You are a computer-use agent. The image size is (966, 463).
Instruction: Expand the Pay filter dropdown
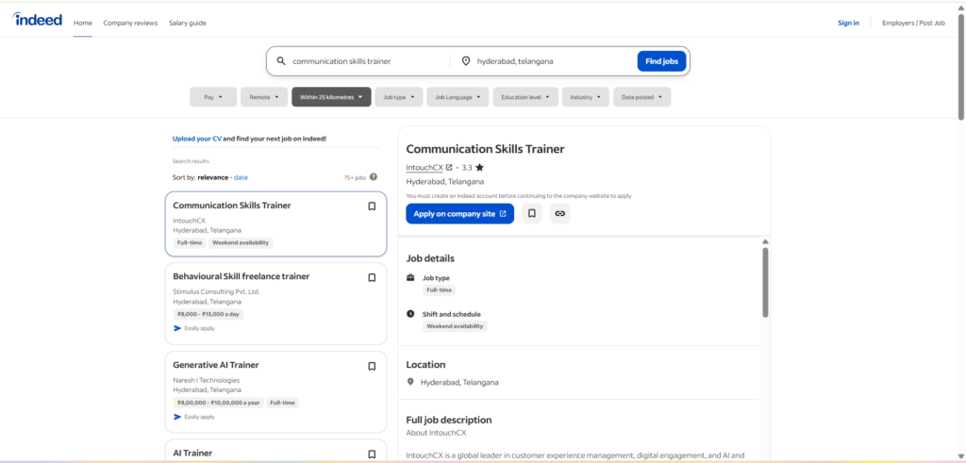(212, 97)
